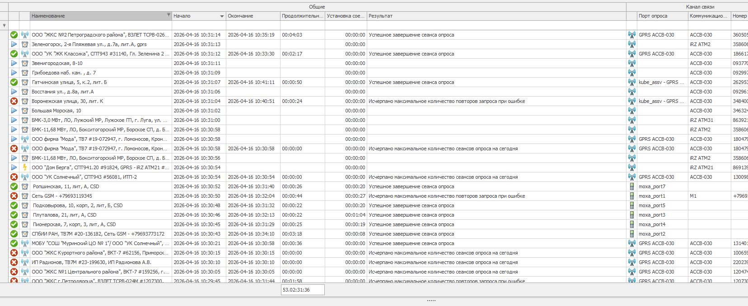Image resolution: width=748 pixels, height=306 pixels.
Task: Click red error icon for Воронежская улица row
Action: [x=14, y=101]
